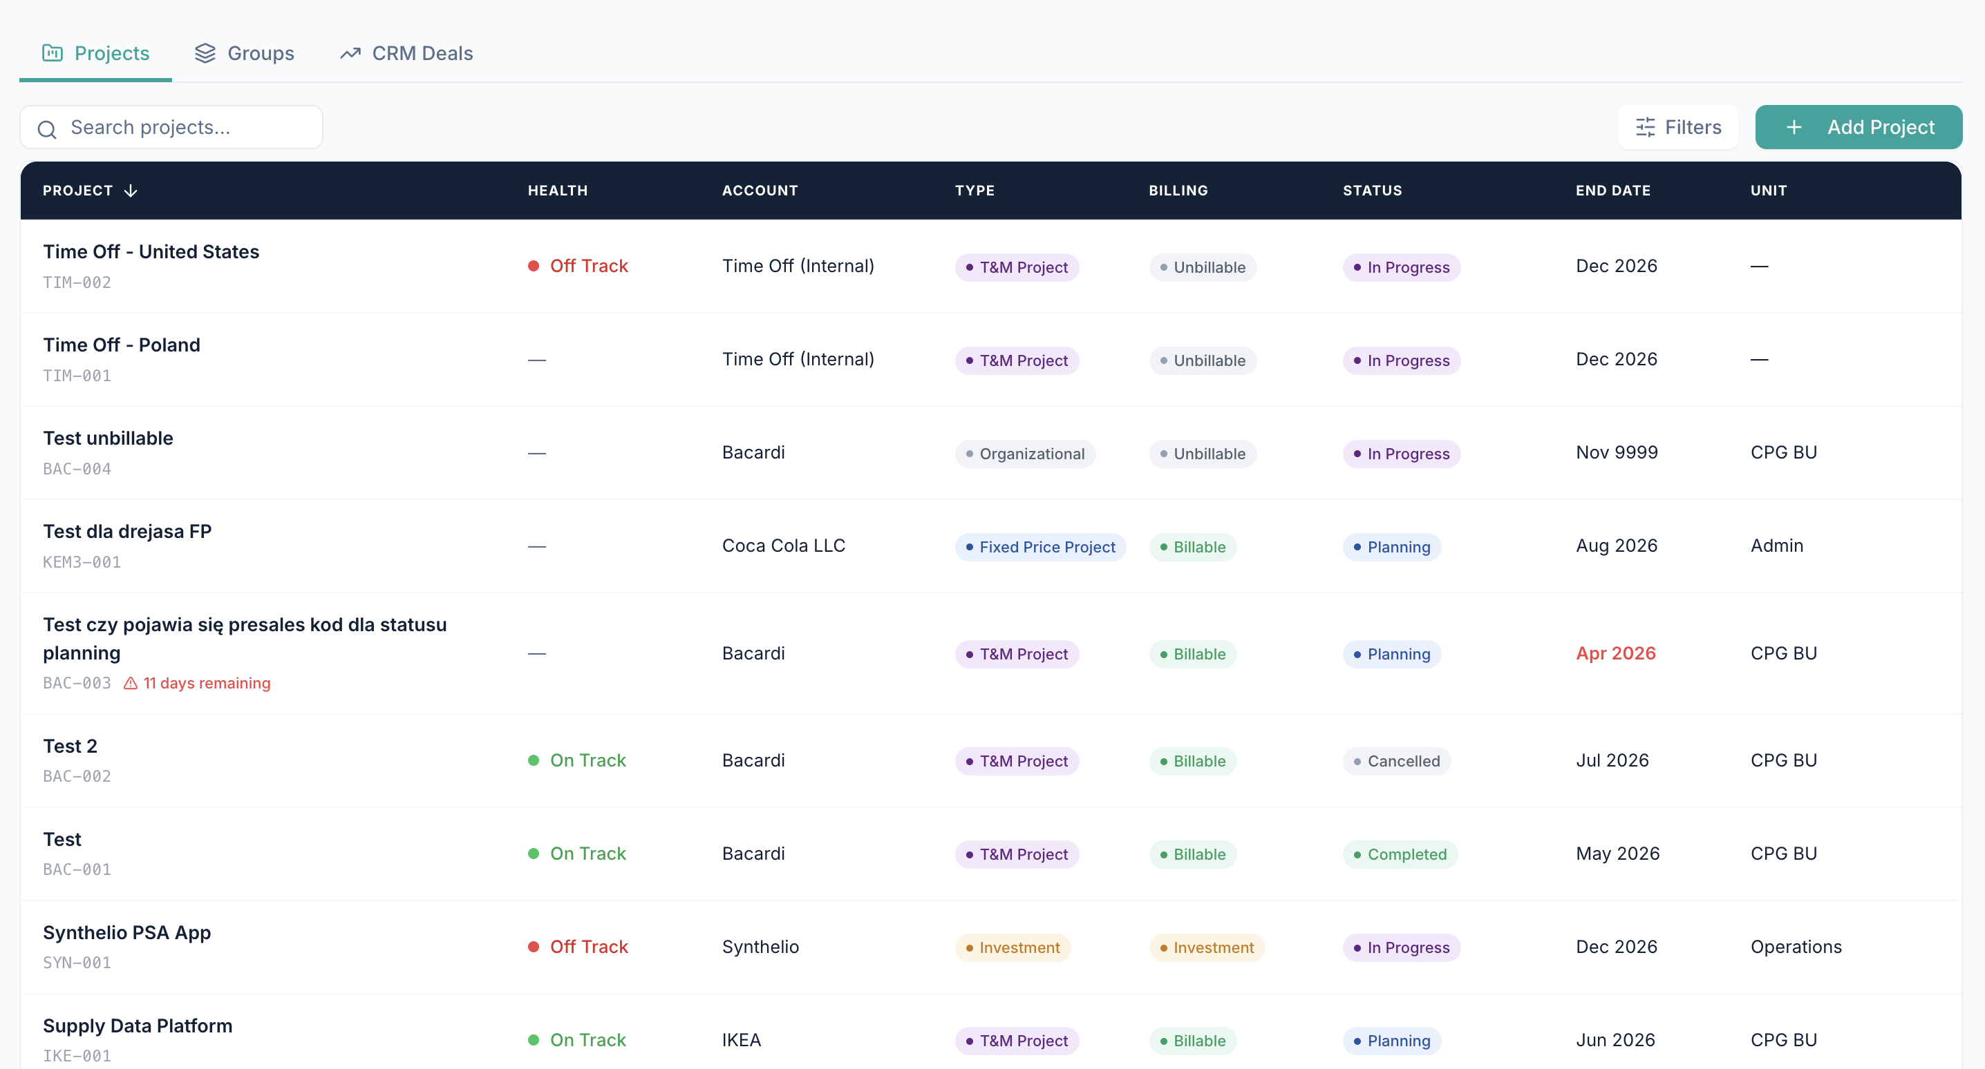Click the Completed status badge
1985x1069 pixels.
(1400, 854)
